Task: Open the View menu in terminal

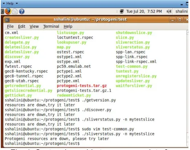Action: [34, 26]
